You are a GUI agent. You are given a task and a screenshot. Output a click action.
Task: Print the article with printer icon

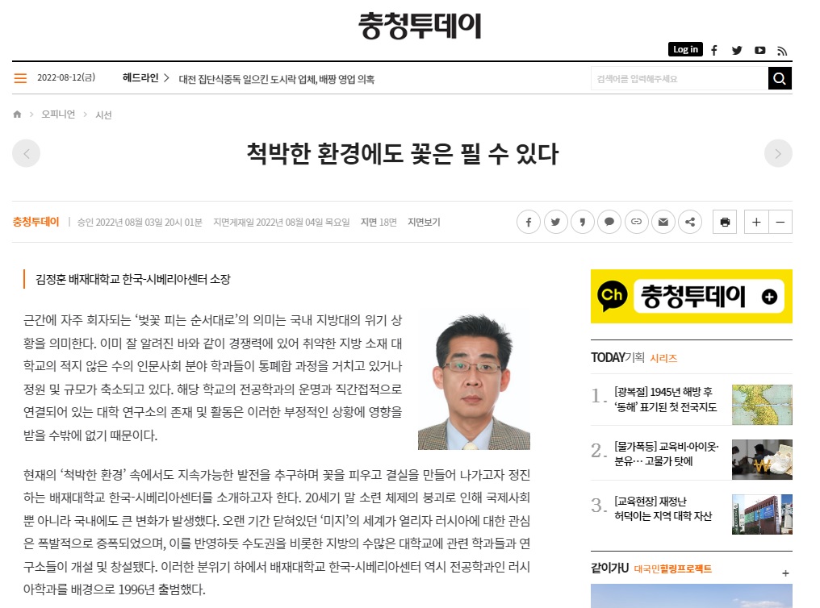point(725,222)
